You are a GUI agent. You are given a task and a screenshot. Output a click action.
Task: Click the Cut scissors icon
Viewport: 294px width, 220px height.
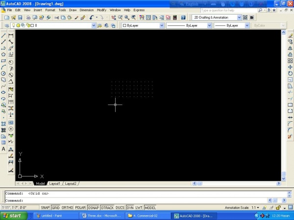(57, 18)
